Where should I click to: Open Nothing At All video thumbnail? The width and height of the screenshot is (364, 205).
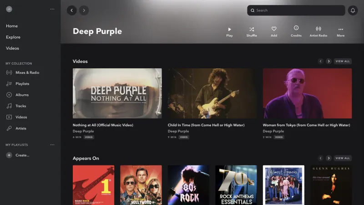coord(117,93)
